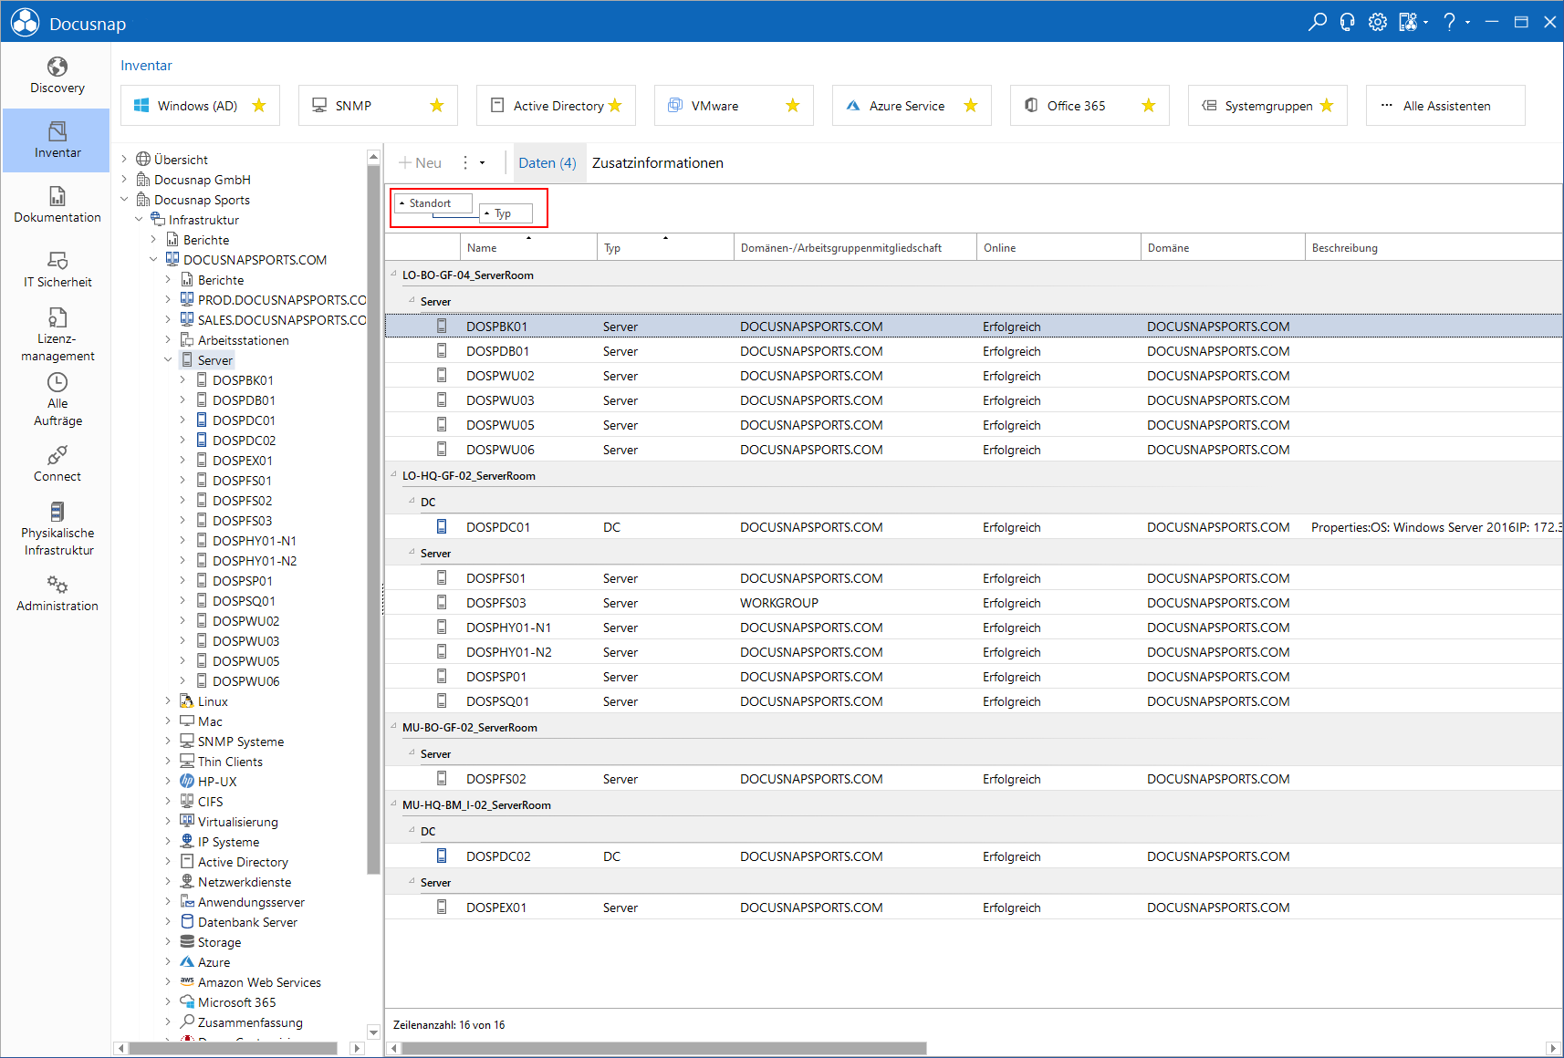Screen dimensions: 1564x1058
Task: Open the Connect section
Action: (x=57, y=464)
